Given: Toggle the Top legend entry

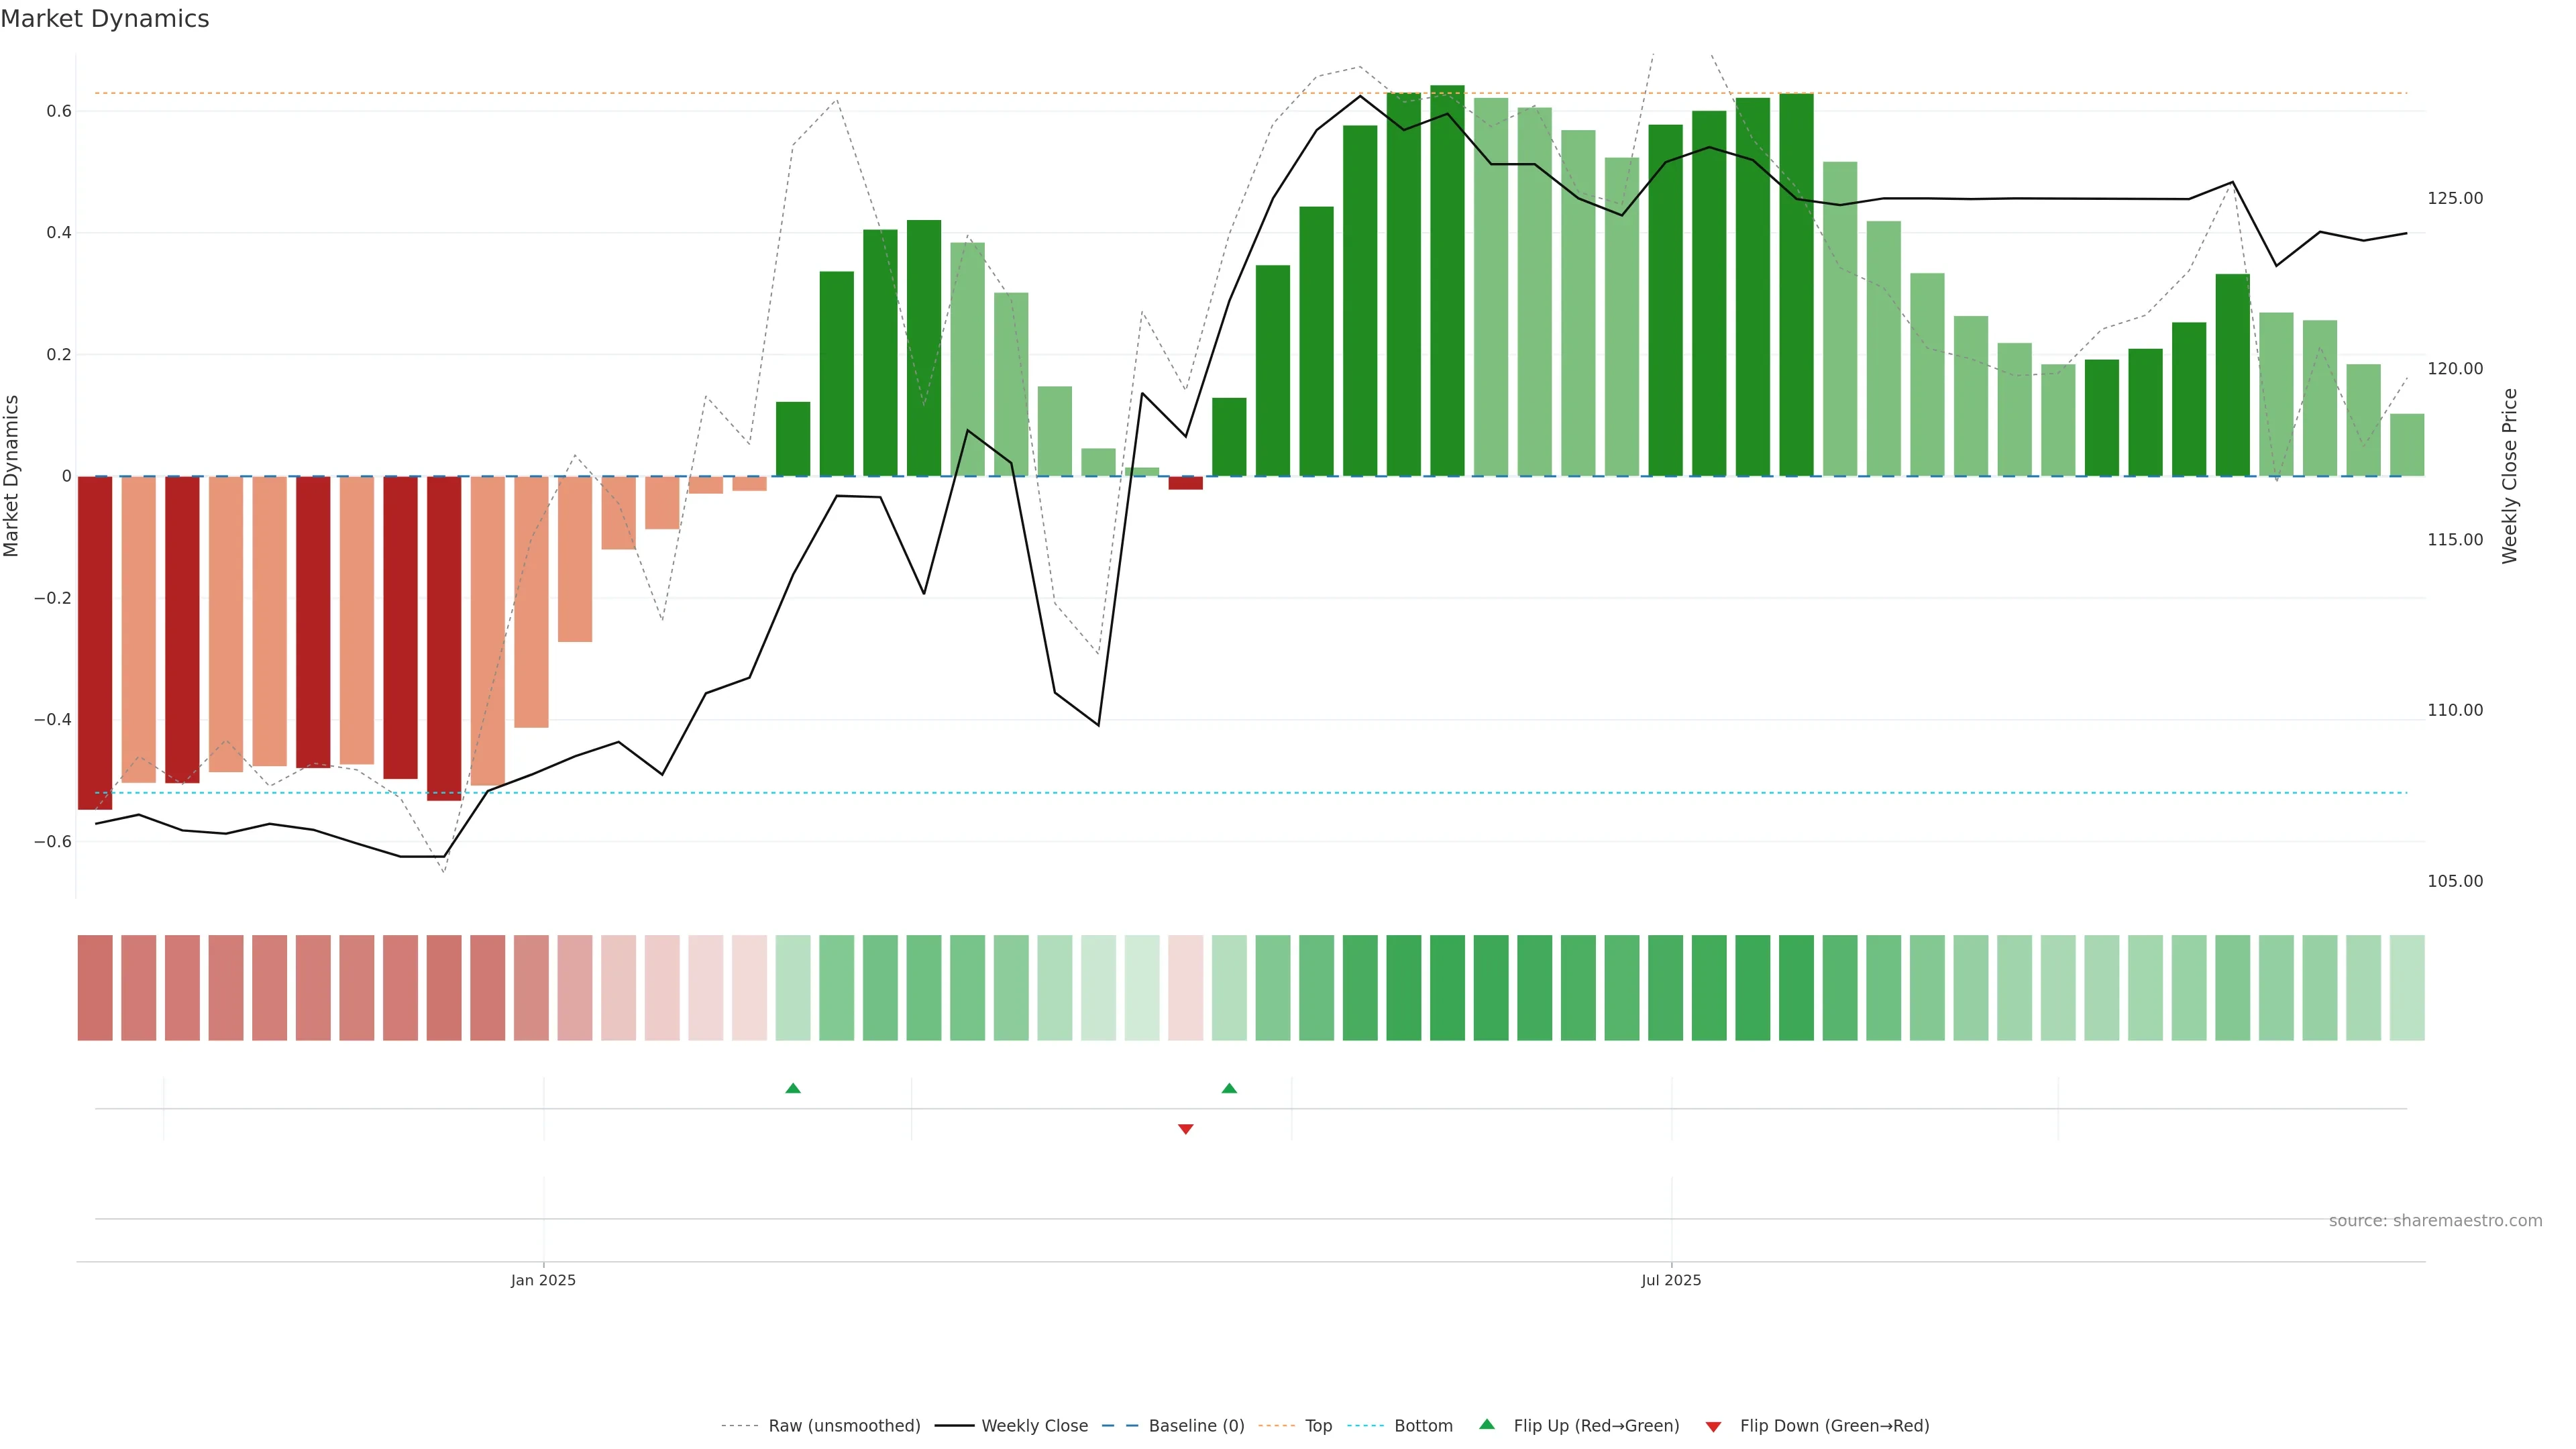Looking at the screenshot, I should point(1318,1426).
